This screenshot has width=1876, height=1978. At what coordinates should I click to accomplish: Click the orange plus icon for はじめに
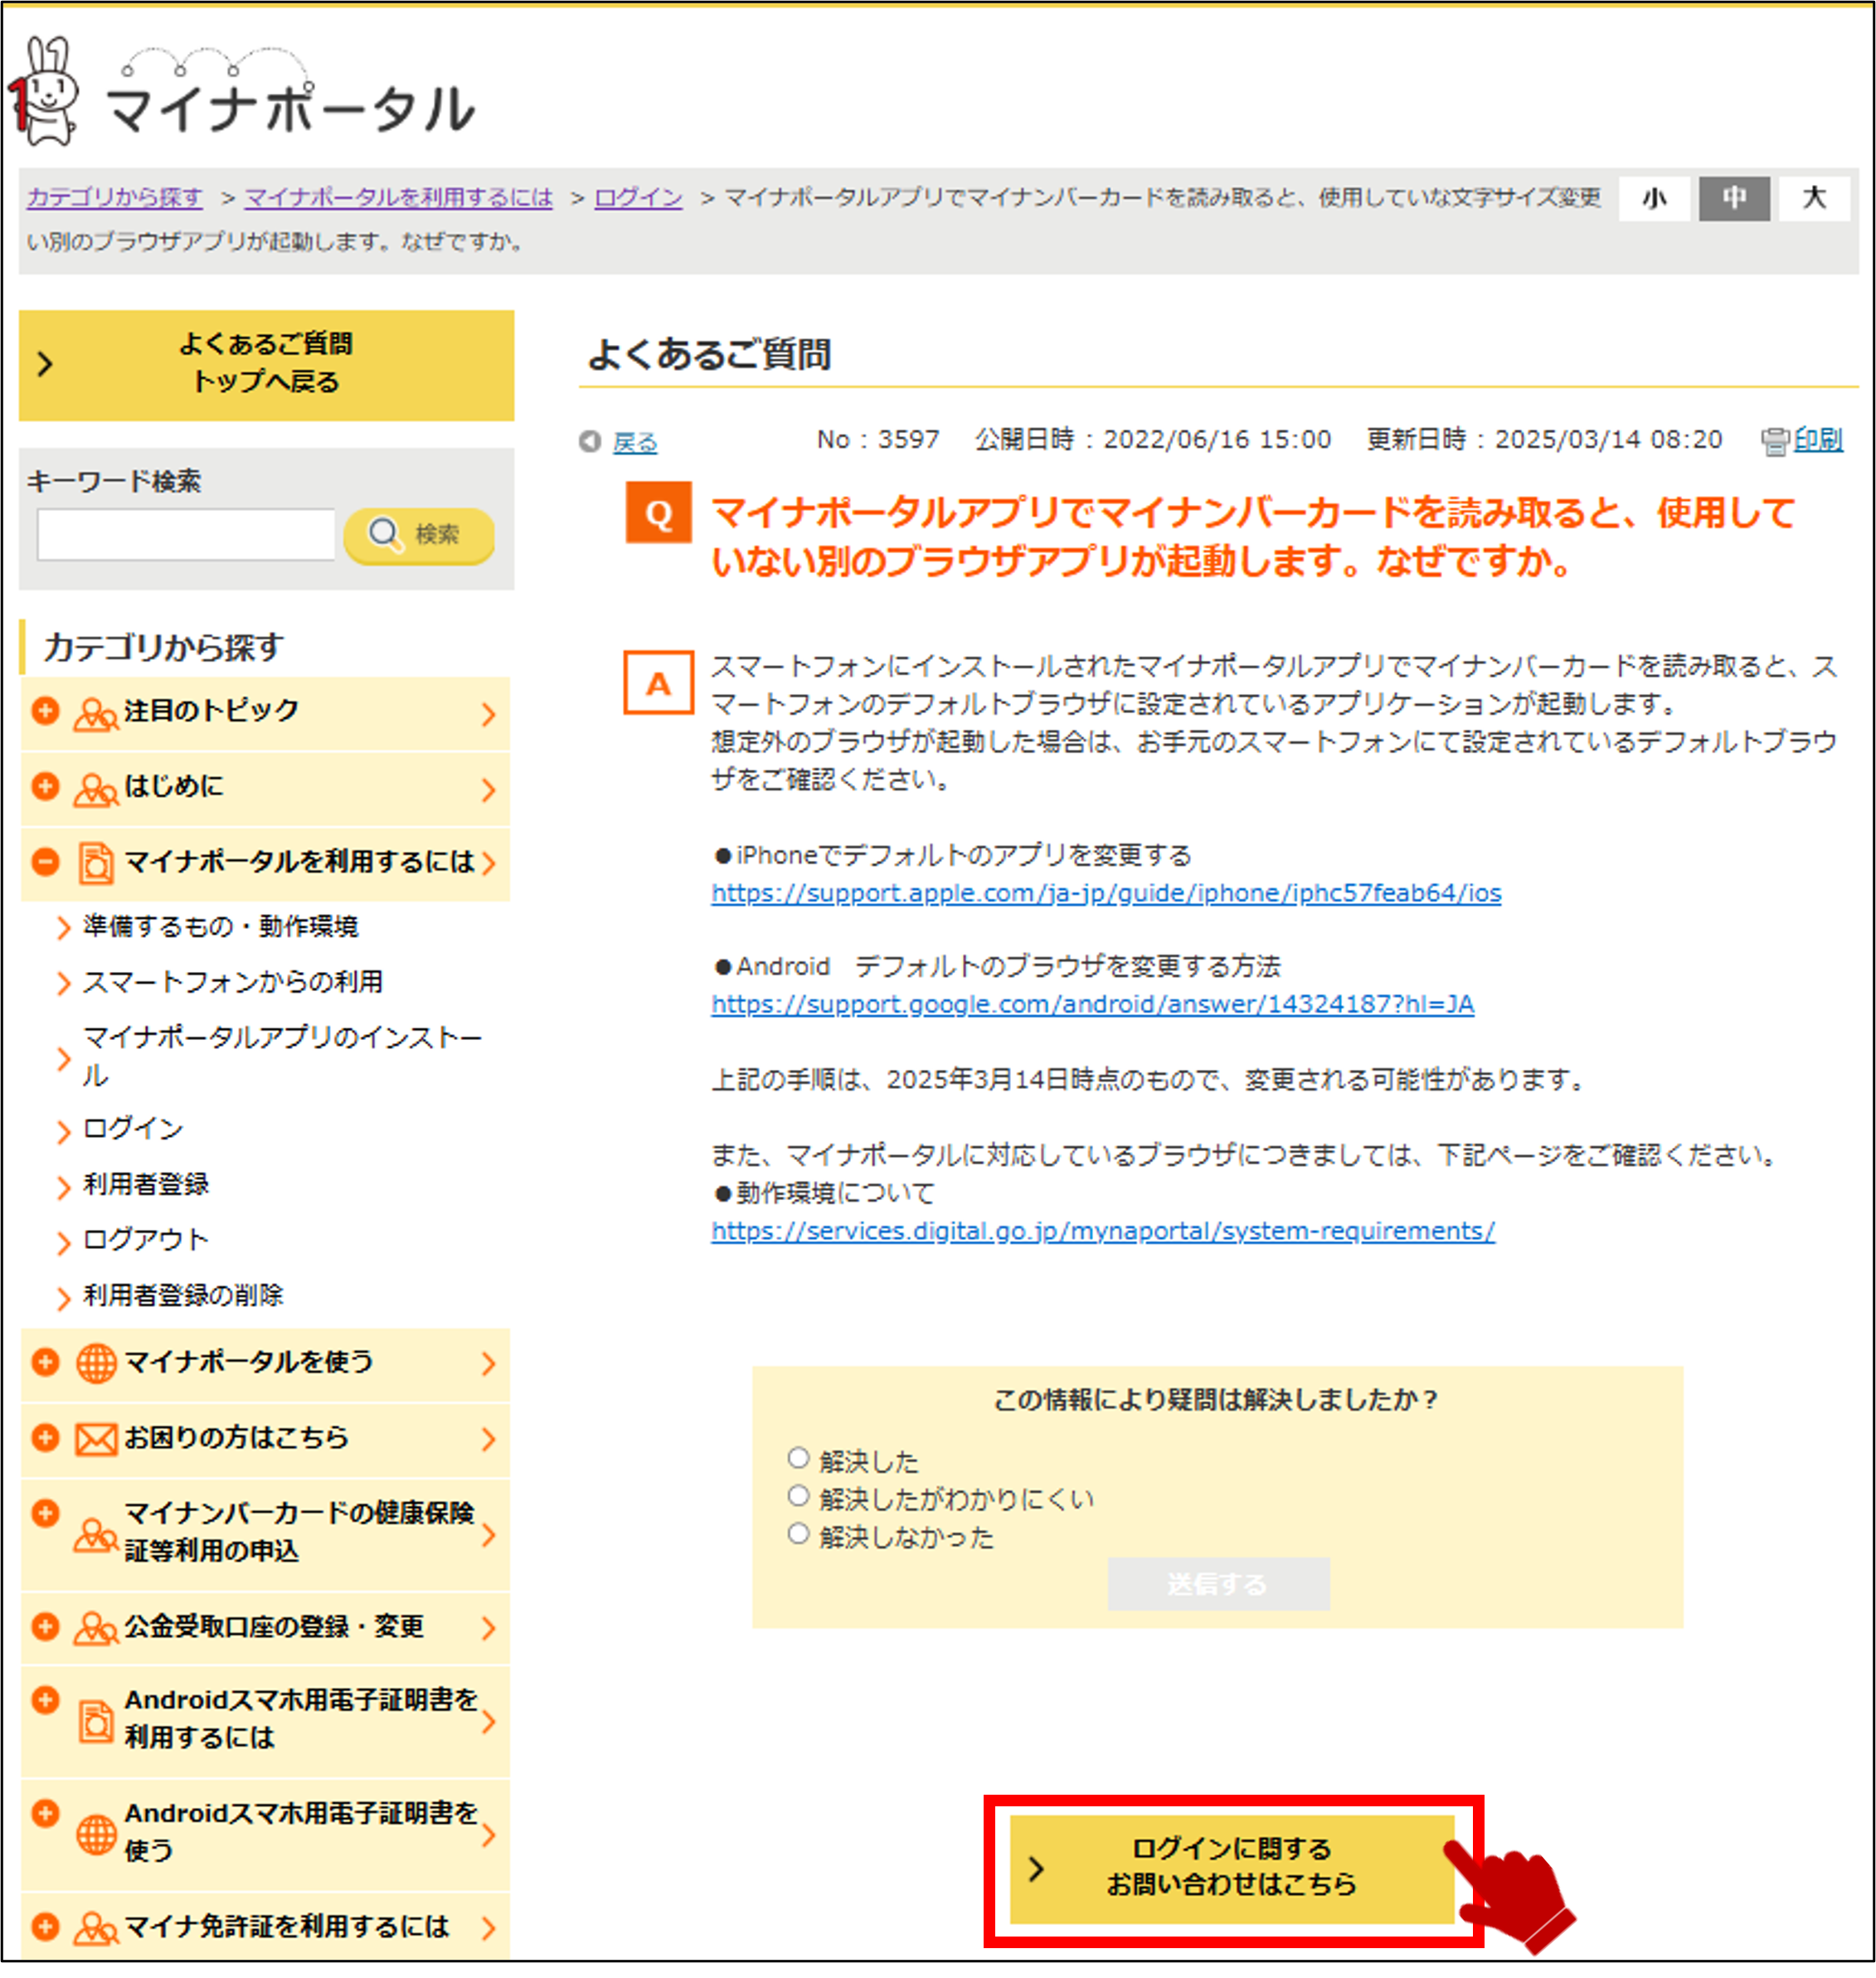click(x=45, y=786)
